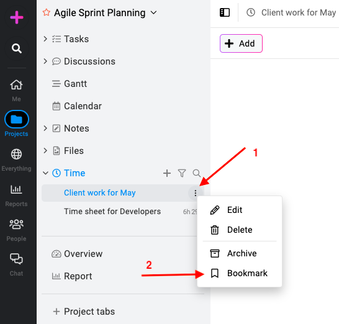Screen dimensions: 339x324
Task: Click the pink plus quick-add icon
Action: 17,17
